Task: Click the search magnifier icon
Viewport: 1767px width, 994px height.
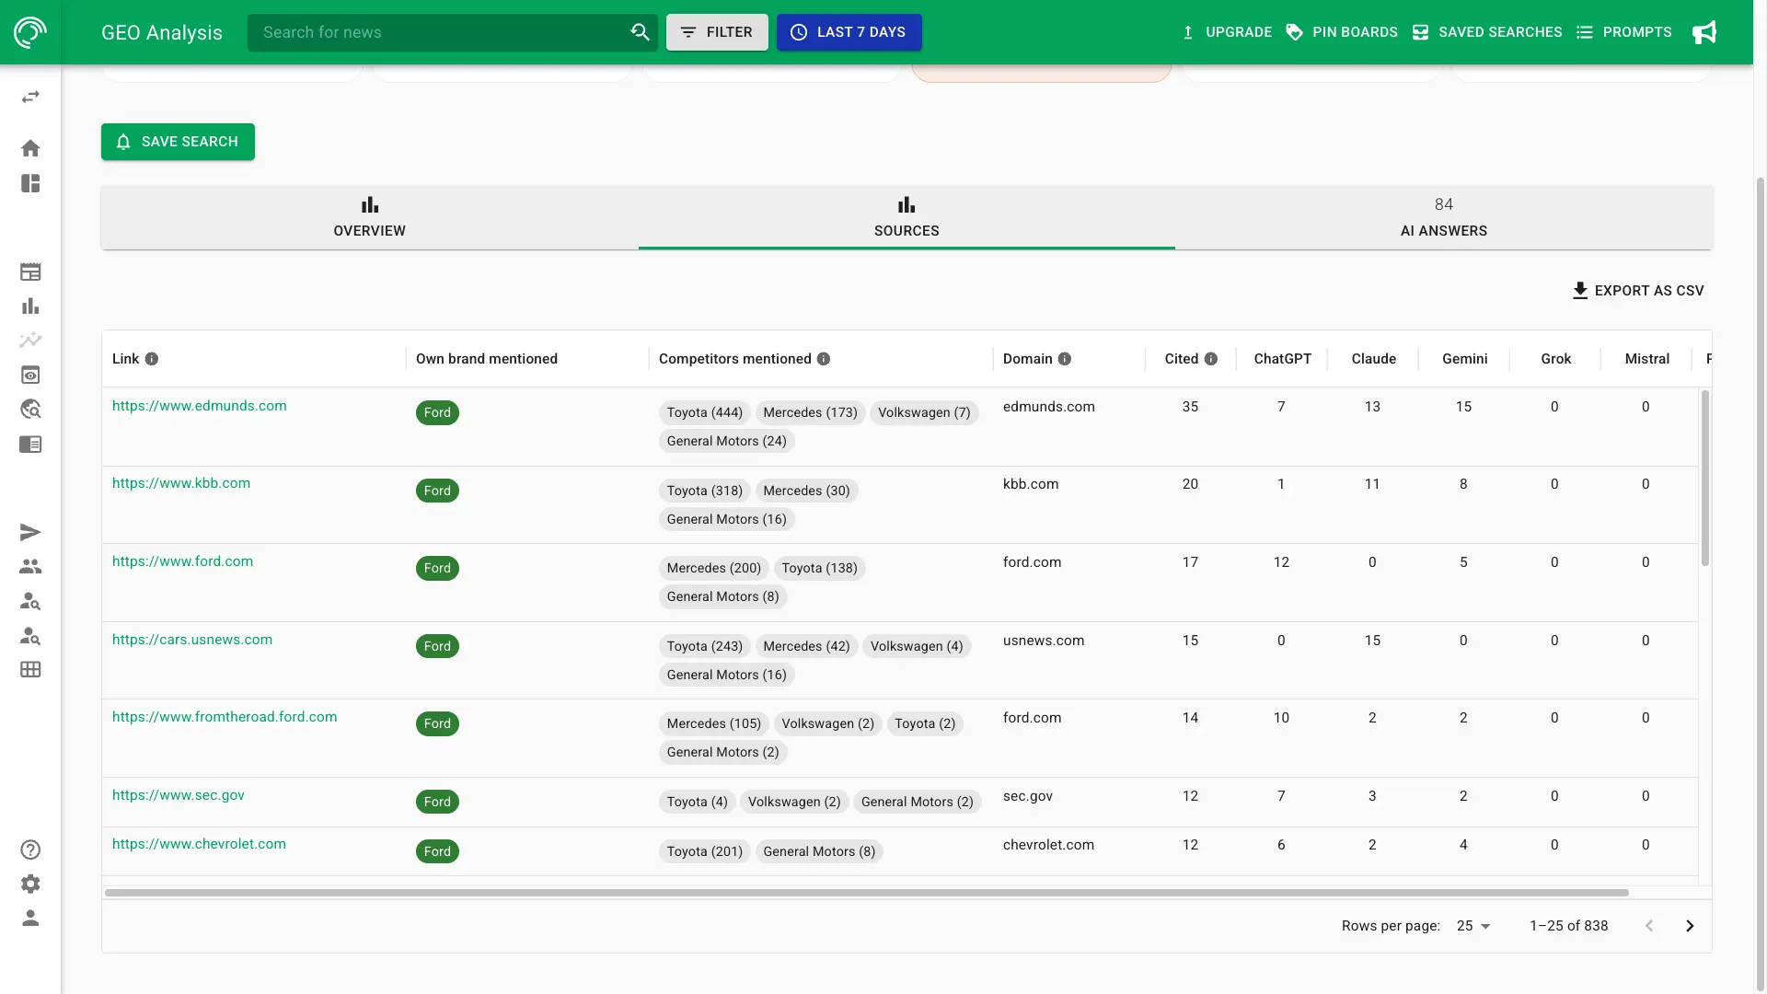Action: (640, 32)
